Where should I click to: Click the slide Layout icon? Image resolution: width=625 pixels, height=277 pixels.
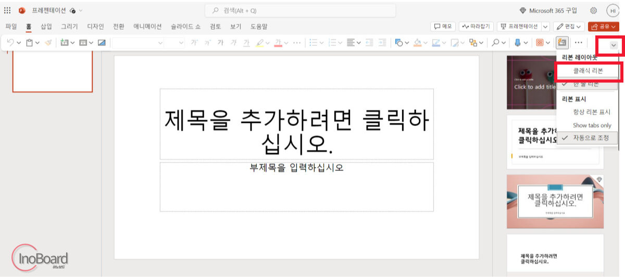coord(83,43)
